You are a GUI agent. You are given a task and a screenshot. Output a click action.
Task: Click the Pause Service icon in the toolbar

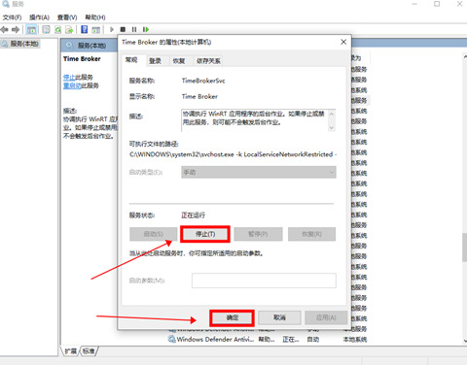tap(134, 29)
